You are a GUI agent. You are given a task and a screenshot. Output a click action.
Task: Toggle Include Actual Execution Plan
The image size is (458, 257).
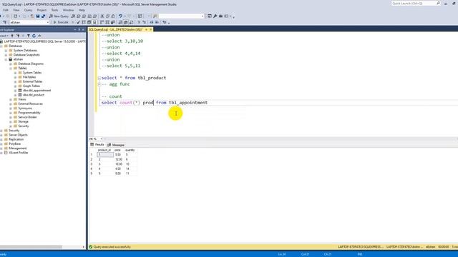click(x=102, y=22)
